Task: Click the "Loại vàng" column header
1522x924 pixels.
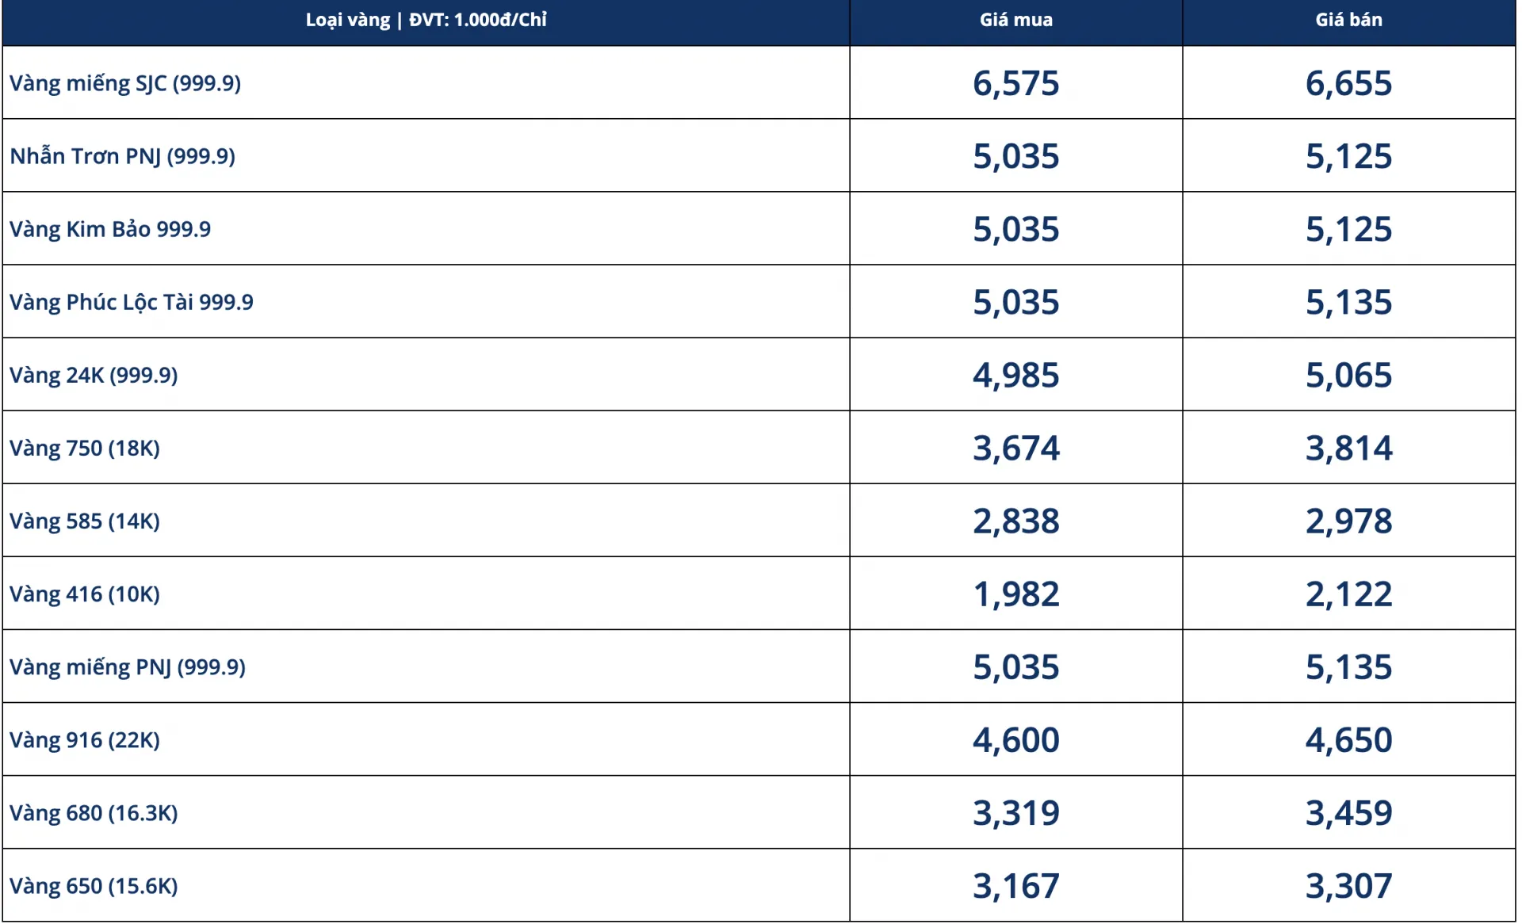Action: (x=426, y=21)
